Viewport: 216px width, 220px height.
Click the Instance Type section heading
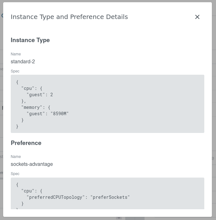[30, 40]
